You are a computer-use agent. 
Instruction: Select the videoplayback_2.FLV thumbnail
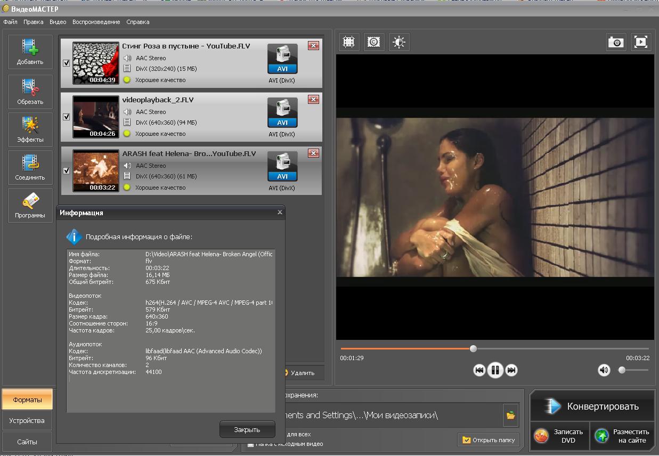coord(95,117)
